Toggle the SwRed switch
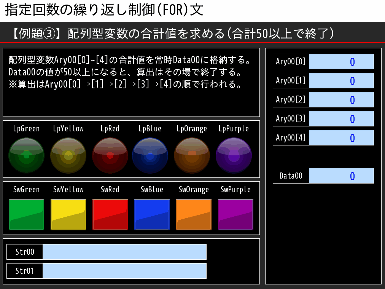Screen dimensions: 385x289 110,214
